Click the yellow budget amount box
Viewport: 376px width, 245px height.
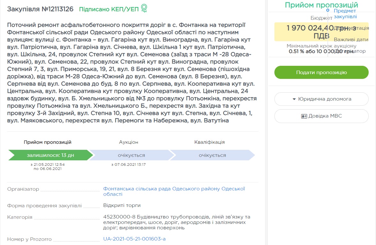[x=321, y=32]
